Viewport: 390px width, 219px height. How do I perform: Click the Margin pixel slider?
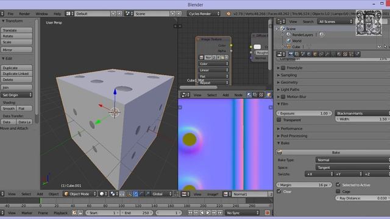pos(305,185)
